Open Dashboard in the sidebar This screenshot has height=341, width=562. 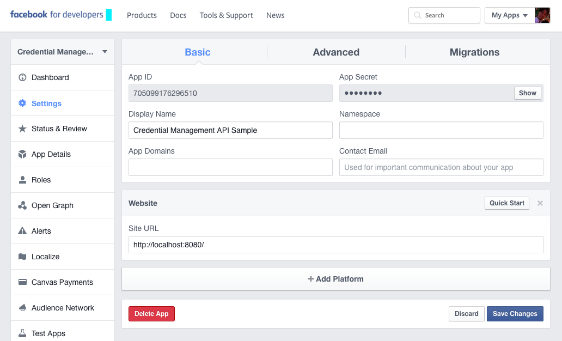click(x=63, y=77)
